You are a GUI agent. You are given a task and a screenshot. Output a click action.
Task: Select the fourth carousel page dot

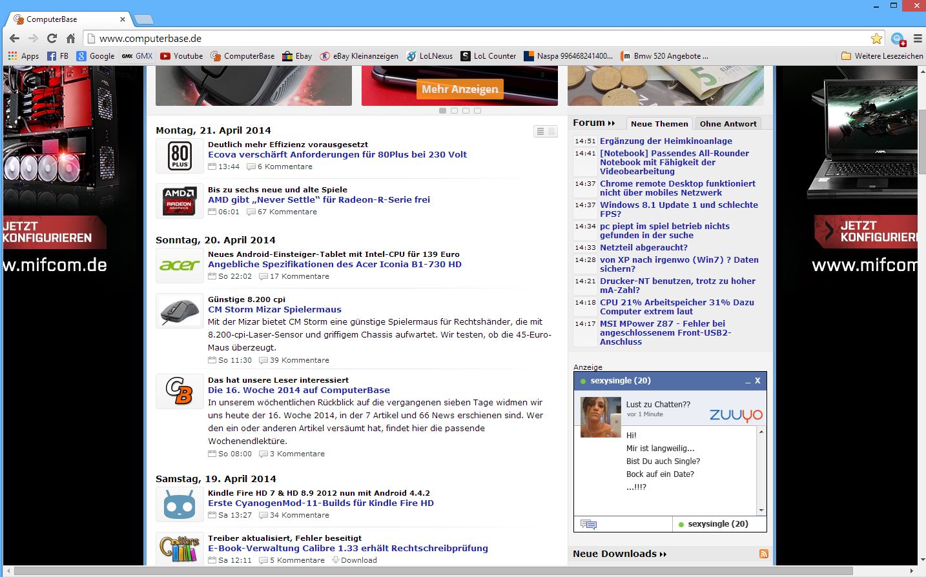click(x=477, y=111)
